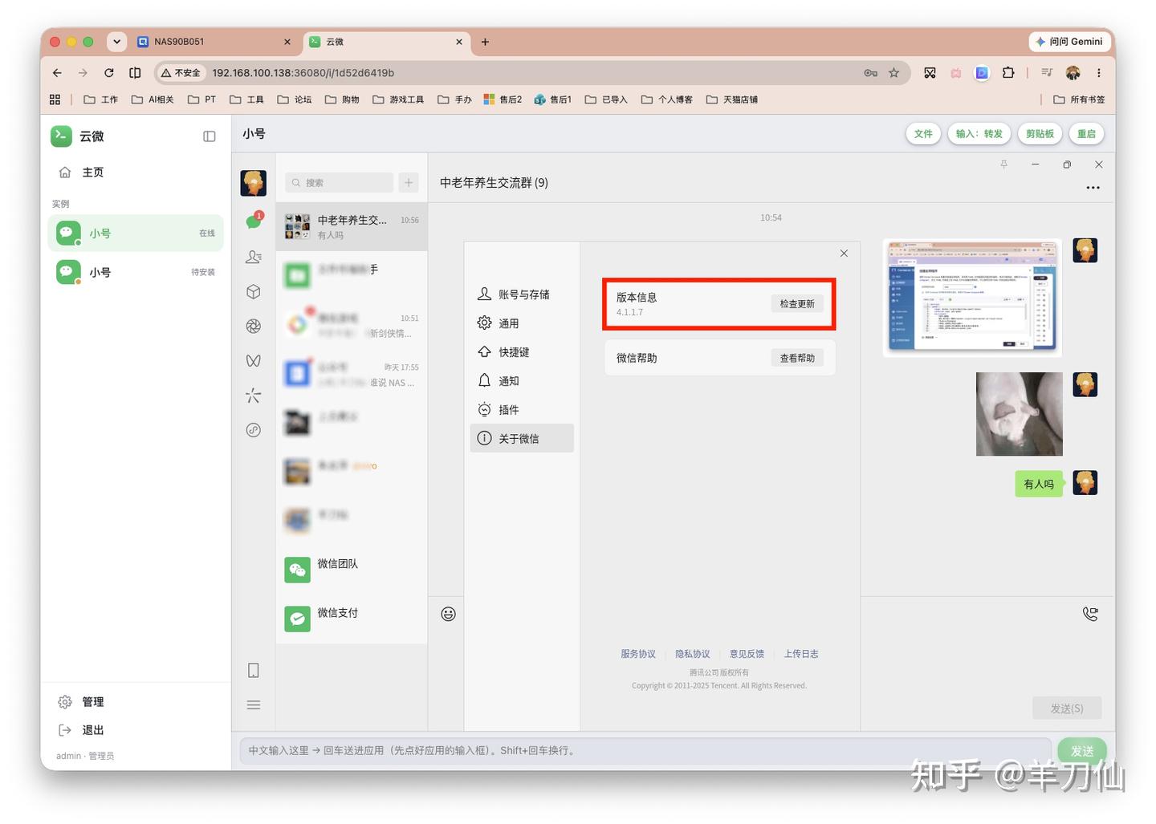Select 关于微信 settings tab
Viewport: 1156px width, 824px height.
[x=522, y=438]
